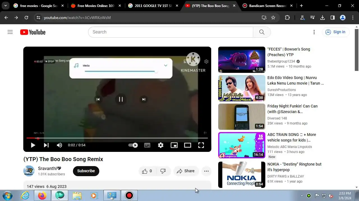359x201 pixels.
Task: Click Sign in button
Action: (336, 32)
